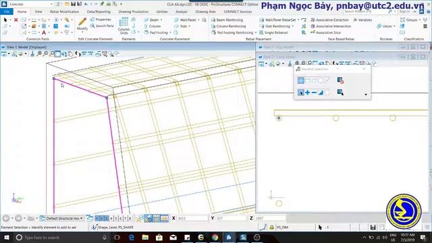Select the Element Selection arrow tool in ribbon

click(x=5, y=20)
